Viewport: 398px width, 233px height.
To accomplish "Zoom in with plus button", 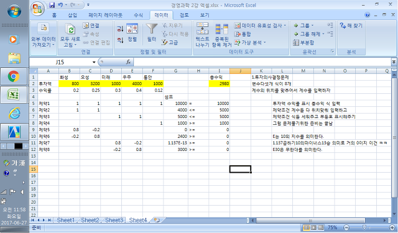I will 392,227.
